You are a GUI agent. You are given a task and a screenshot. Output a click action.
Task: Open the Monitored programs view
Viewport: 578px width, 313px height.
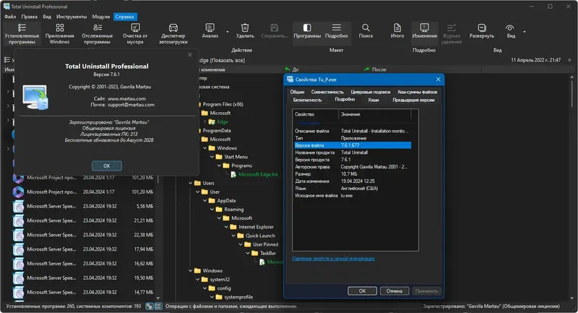[x=98, y=33]
